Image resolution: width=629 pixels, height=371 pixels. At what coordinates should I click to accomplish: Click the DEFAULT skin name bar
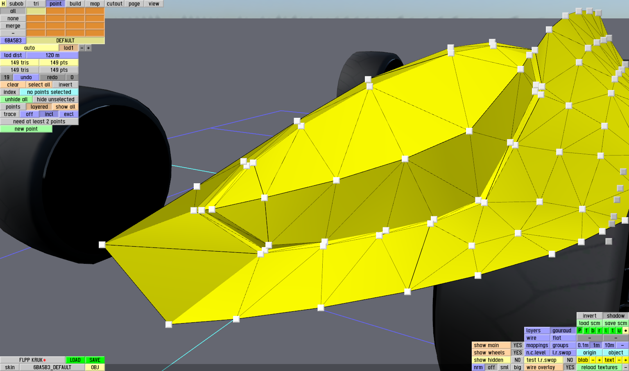tap(66, 40)
